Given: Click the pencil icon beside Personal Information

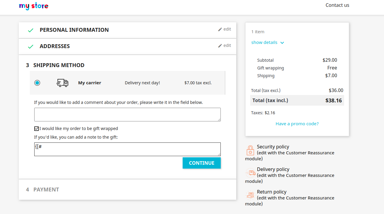Looking at the screenshot, I should point(220,29).
